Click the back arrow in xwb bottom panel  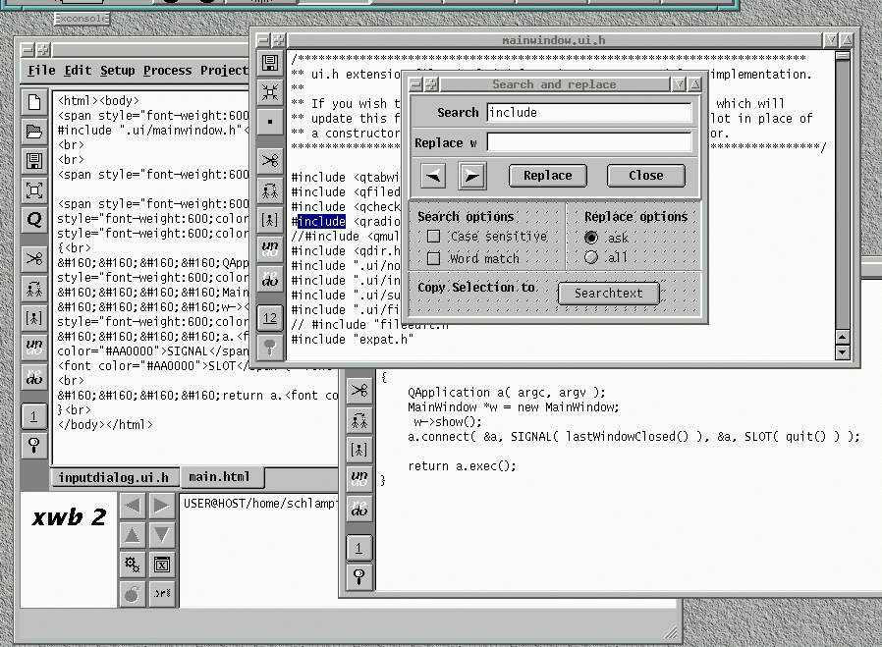click(x=133, y=506)
